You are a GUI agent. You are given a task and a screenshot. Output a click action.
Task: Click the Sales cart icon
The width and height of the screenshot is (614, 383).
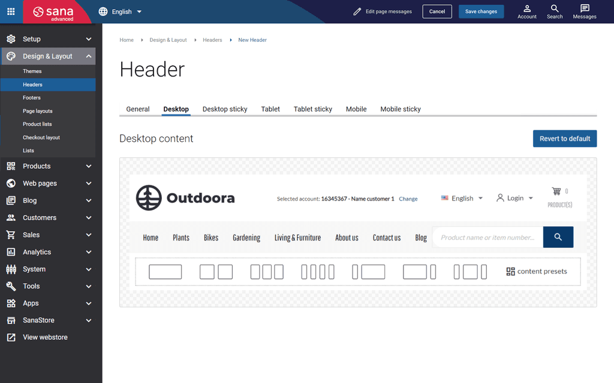pos(11,235)
